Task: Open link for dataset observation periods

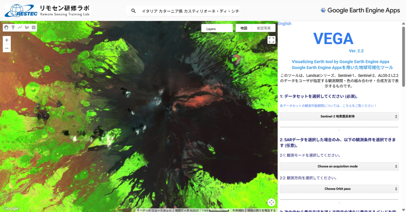Action: [328, 106]
